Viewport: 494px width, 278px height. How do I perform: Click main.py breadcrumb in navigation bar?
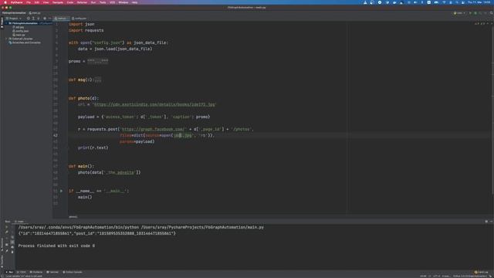coord(35,13)
